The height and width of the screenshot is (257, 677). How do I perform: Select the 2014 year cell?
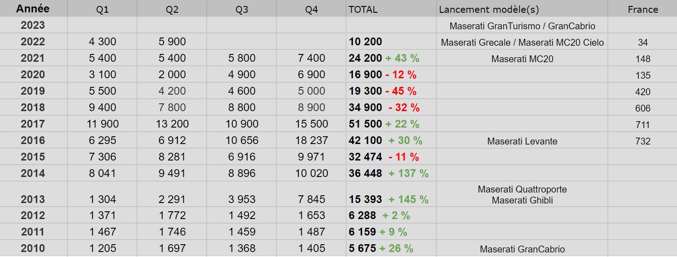tap(33, 173)
